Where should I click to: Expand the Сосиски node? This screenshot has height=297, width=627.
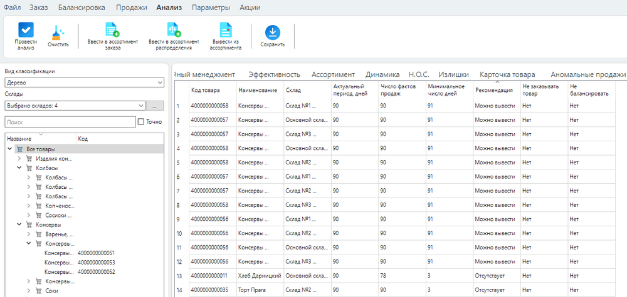pyautogui.click(x=29, y=215)
